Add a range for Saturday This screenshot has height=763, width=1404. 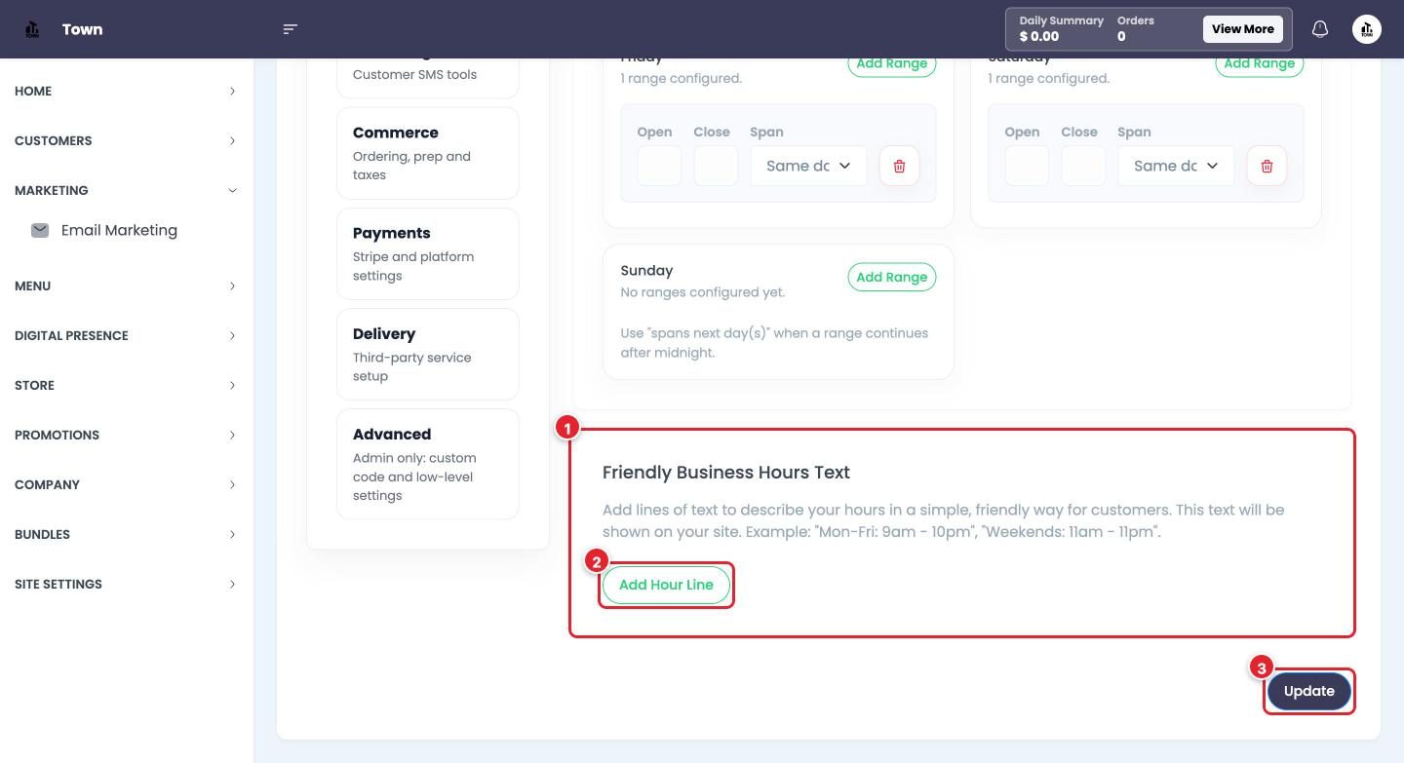click(x=1259, y=63)
